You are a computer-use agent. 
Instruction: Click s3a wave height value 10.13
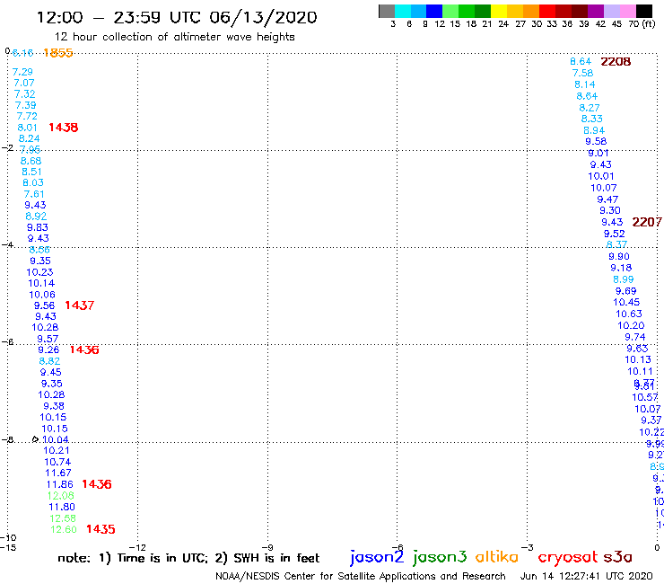coord(638,359)
